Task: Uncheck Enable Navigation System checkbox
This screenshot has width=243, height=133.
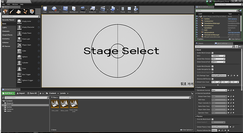Action: (x=213, y=69)
